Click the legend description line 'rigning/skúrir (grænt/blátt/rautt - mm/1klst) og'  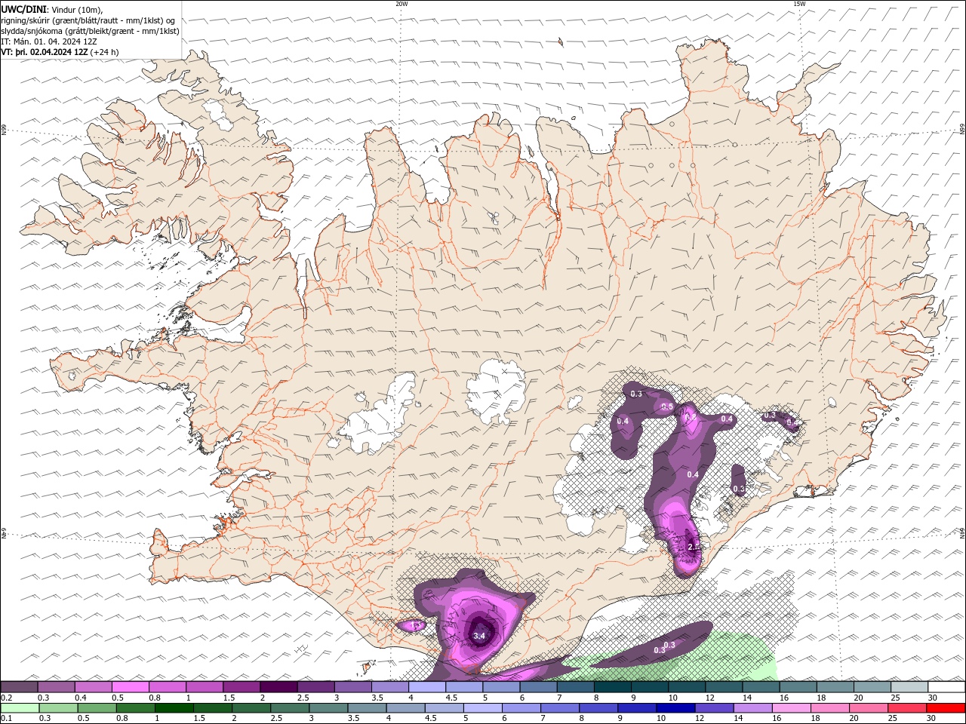point(88,20)
